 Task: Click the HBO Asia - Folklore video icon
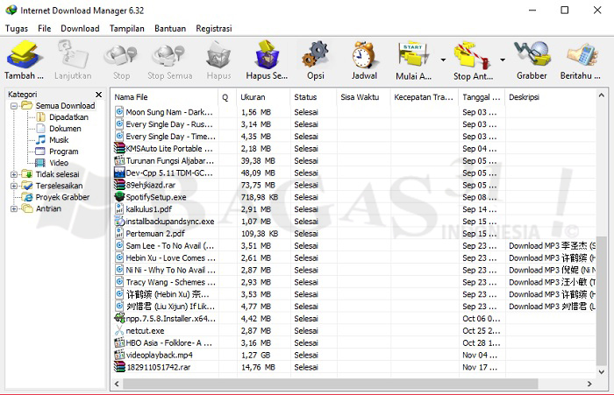point(119,343)
